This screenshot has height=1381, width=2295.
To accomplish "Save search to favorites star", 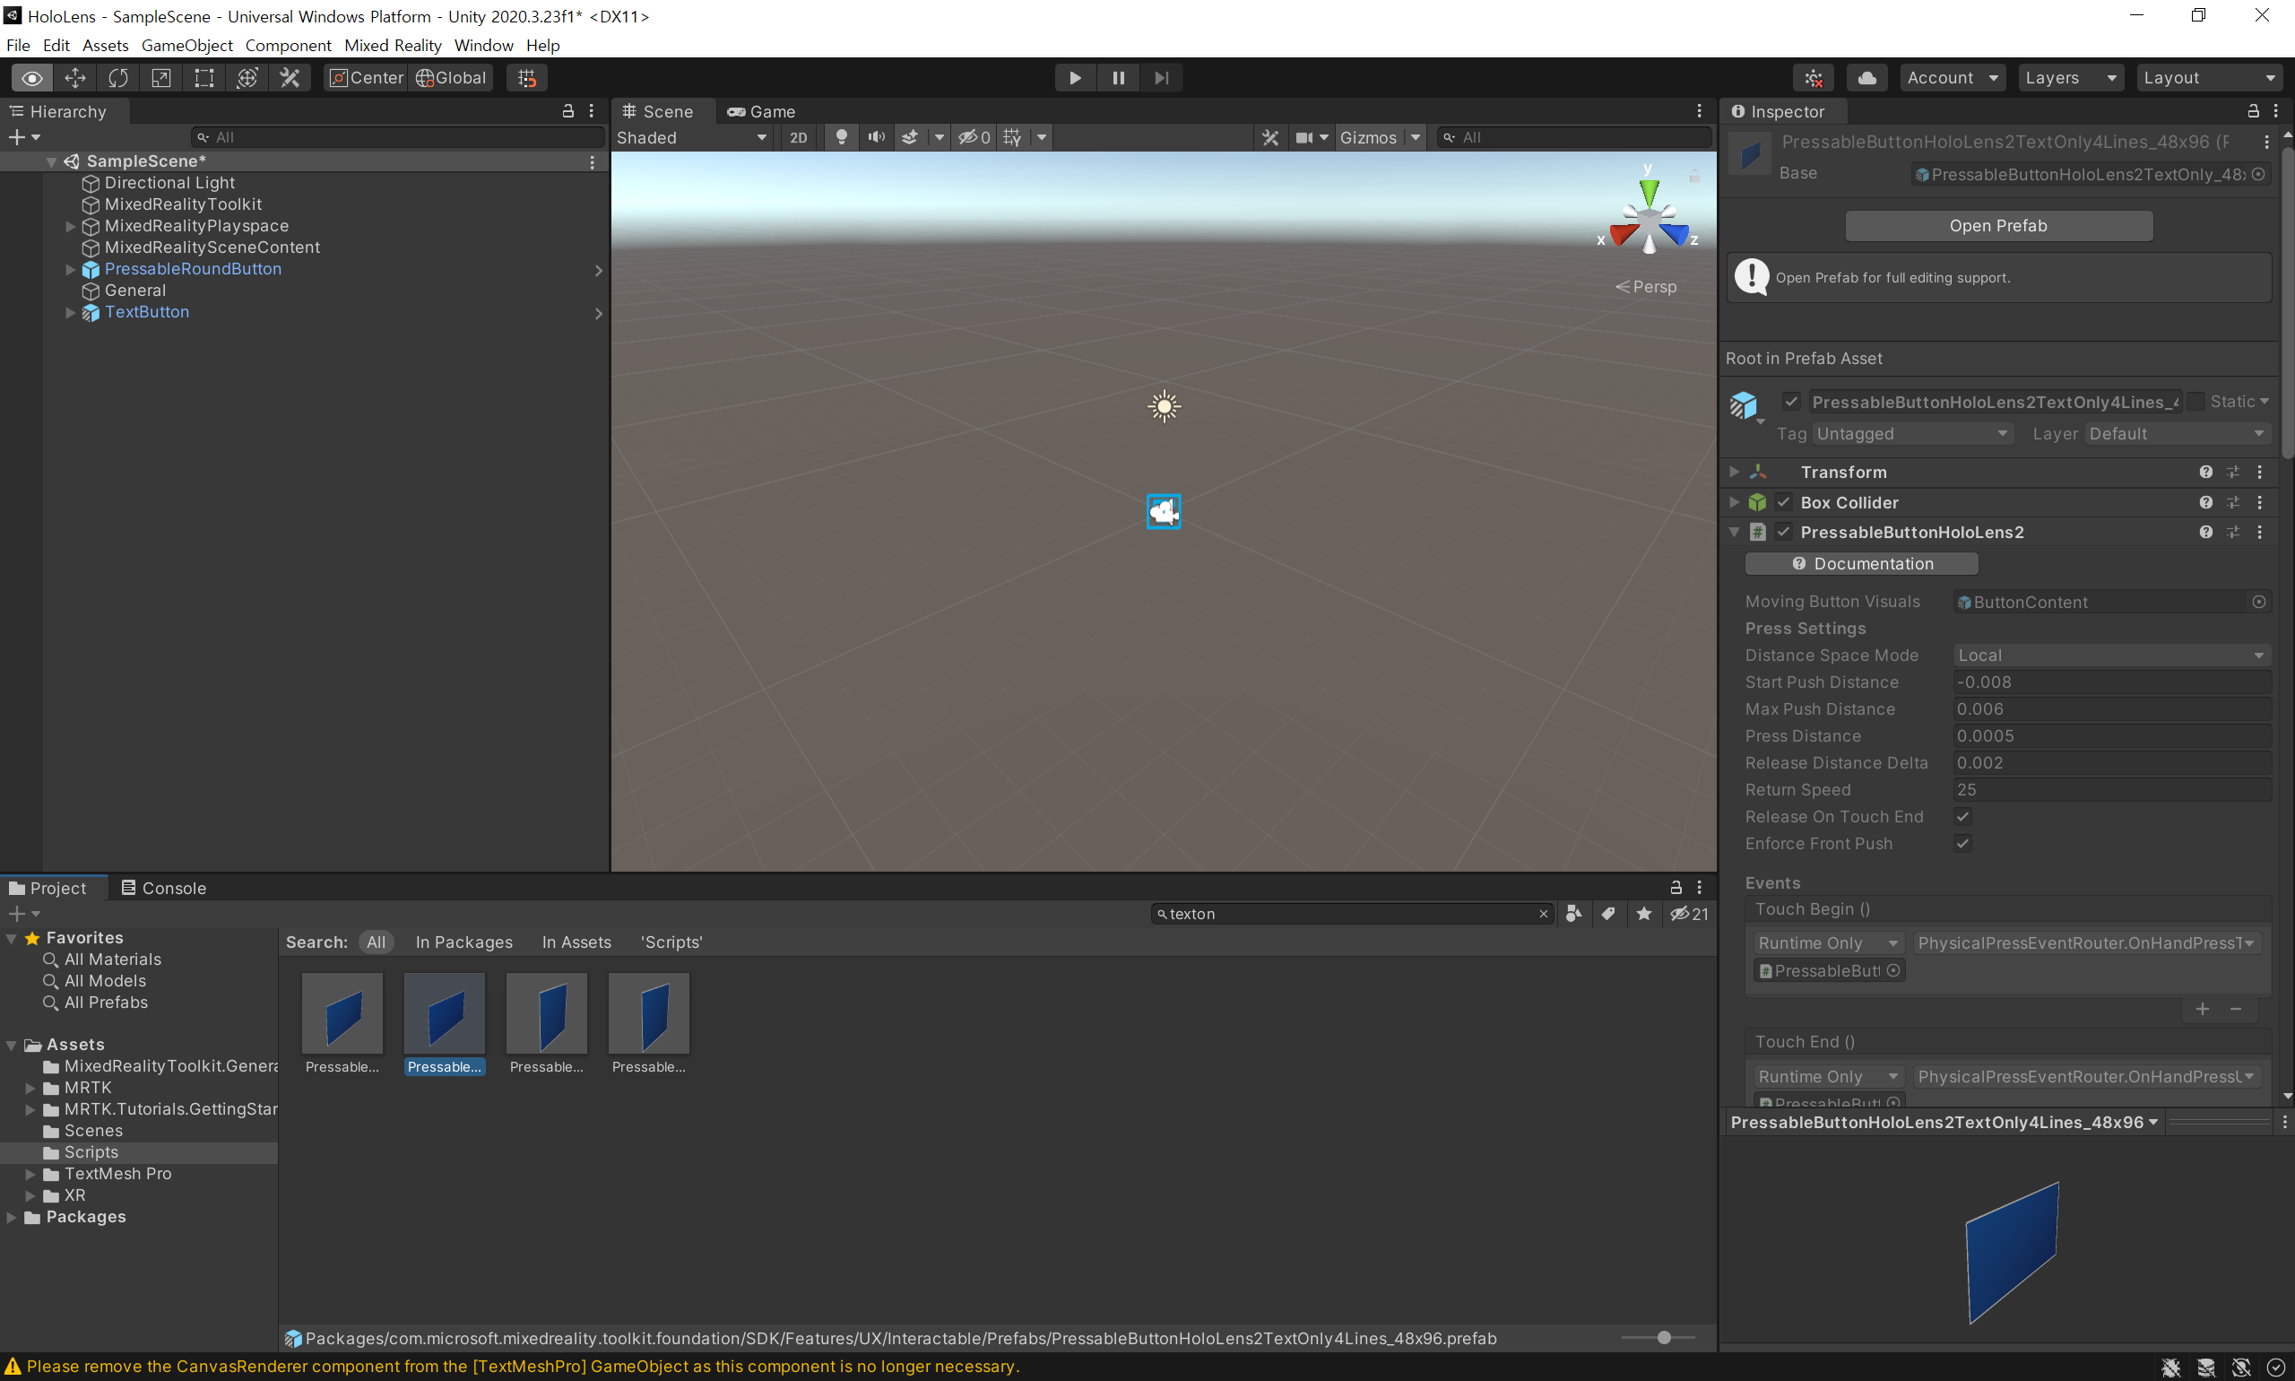I will (x=1644, y=914).
